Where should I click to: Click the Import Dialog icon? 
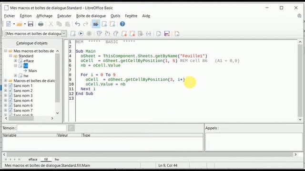pos(177,34)
